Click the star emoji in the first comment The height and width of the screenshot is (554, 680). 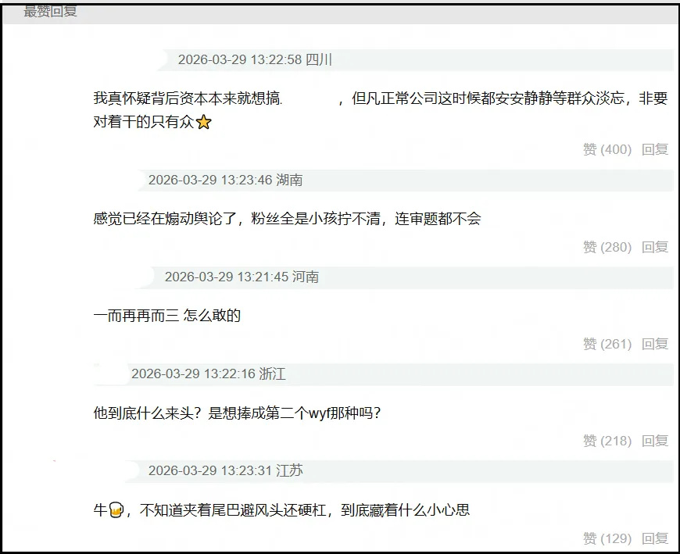(x=205, y=123)
